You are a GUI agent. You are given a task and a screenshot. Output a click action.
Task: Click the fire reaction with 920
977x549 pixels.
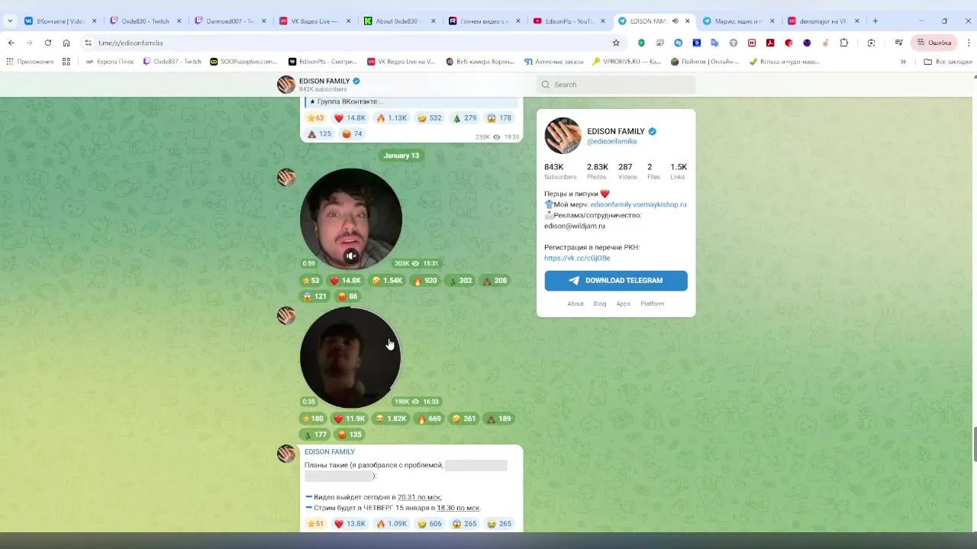426,281
